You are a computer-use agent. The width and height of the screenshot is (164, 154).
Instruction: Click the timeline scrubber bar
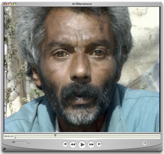[x=87, y=136]
